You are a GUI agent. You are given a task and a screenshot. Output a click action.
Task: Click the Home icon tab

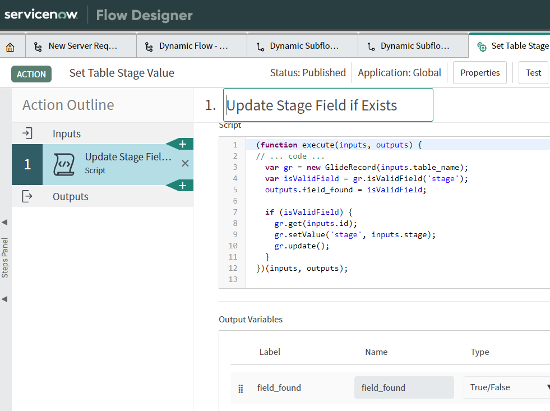click(10, 47)
